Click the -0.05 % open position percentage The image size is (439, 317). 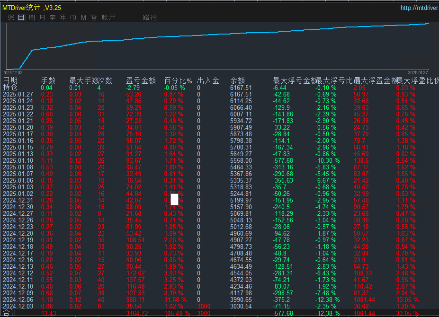pyautogui.click(x=174, y=88)
